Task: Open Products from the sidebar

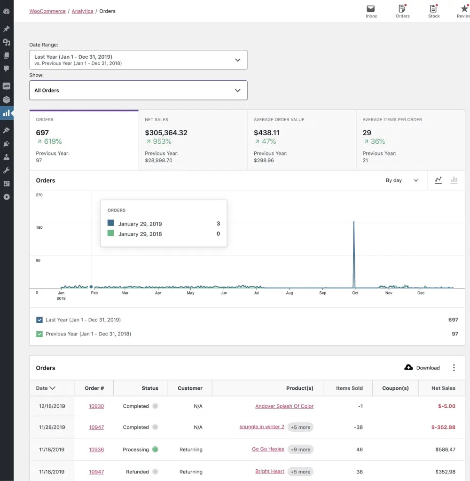Action: 7,99
